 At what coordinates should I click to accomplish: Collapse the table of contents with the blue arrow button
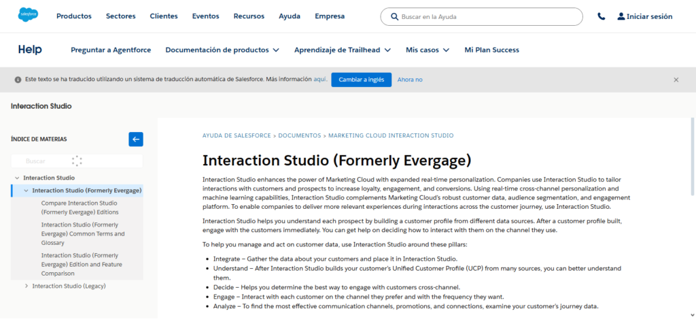(x=136, y=139)
